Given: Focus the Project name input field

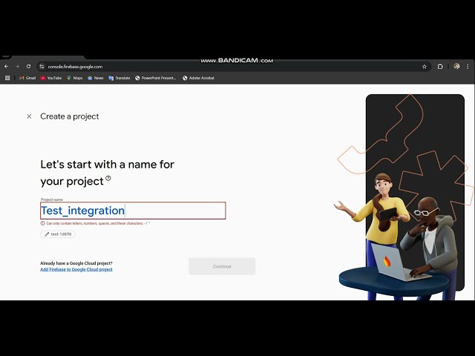Looking at the screenshot, I should pyautogui.click(x=133, y=211).
